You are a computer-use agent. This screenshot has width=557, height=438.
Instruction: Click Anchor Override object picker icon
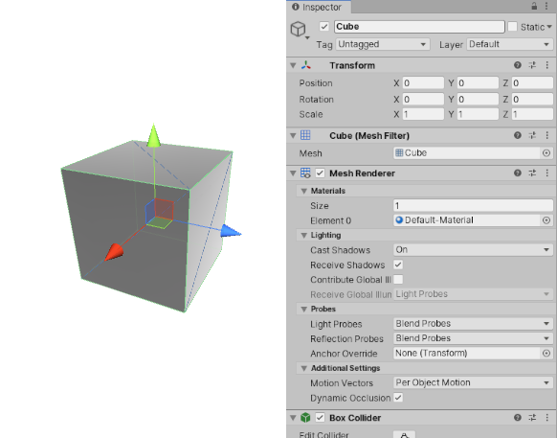pos(546,354)
